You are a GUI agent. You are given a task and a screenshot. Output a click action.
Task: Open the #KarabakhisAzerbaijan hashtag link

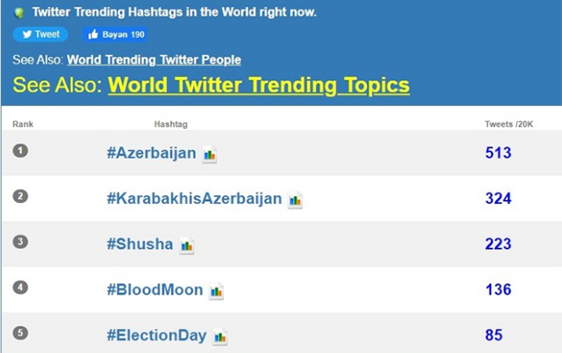click(194, 199)
